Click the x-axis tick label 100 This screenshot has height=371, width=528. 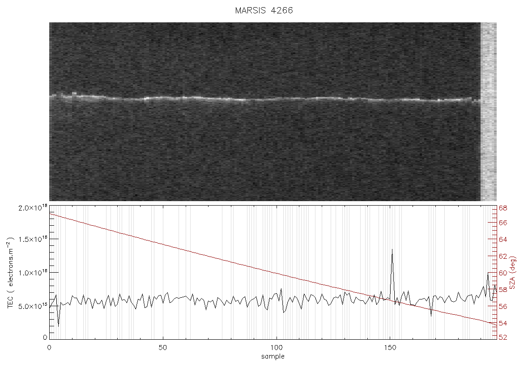(x=277, y=347)
